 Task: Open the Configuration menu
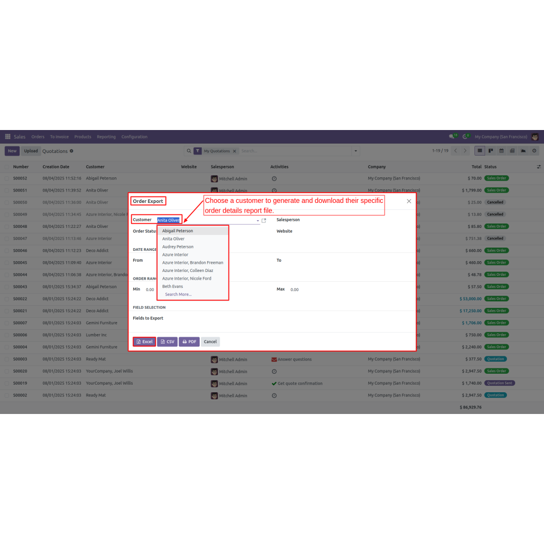click(134, 137)
